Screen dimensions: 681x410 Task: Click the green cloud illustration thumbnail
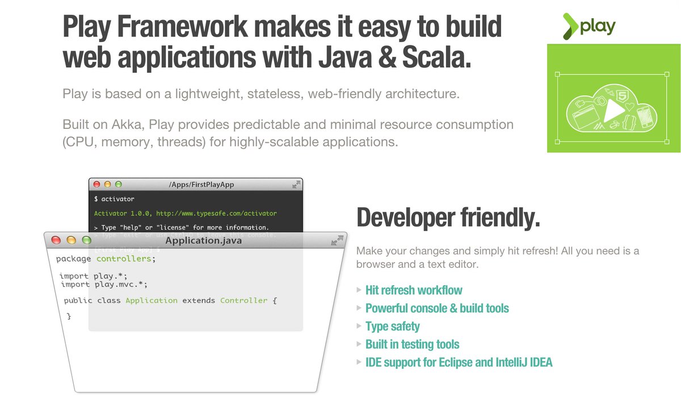click(x=614, y=98)
